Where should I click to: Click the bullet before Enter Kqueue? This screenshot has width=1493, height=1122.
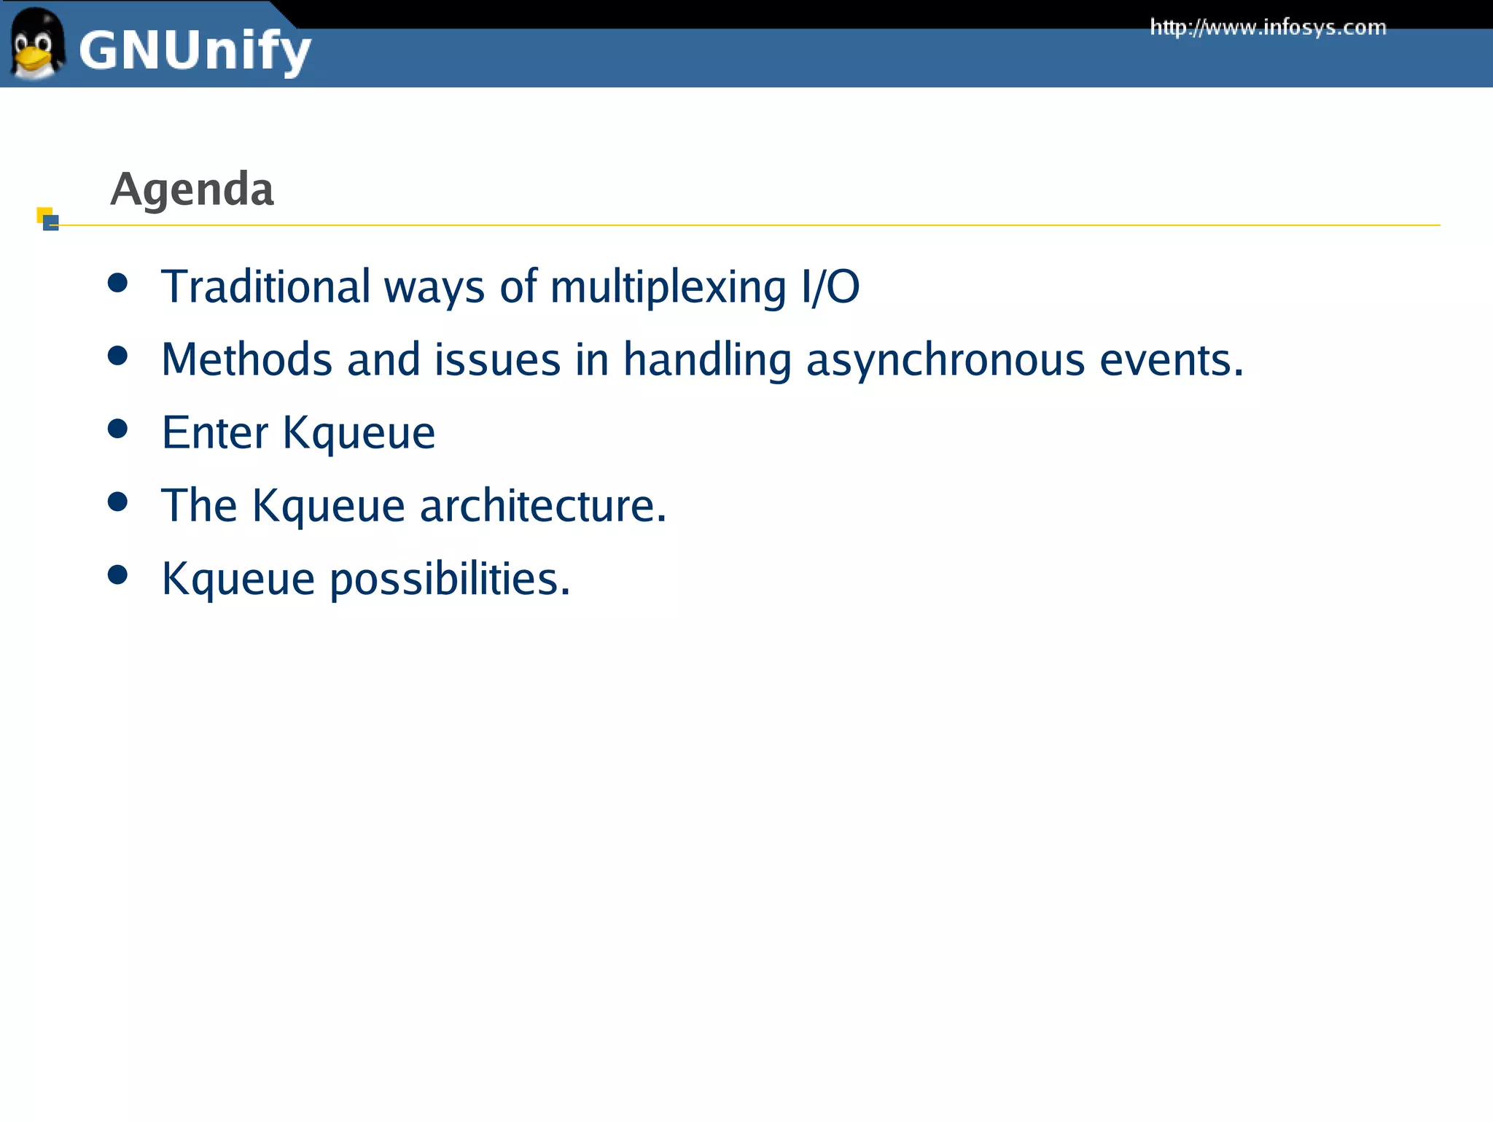117,429
